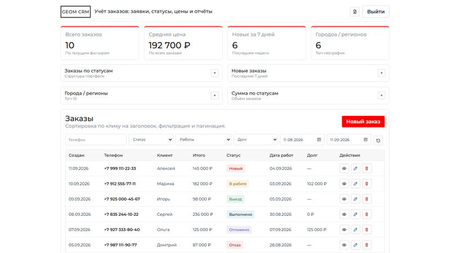The height and width of the screenshot is (253, 450).
Task: View Сергей's order with the eye icon
Action: [344, 214]
